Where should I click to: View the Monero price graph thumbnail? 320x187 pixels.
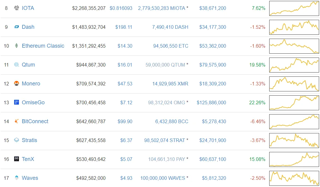(294, 84)
